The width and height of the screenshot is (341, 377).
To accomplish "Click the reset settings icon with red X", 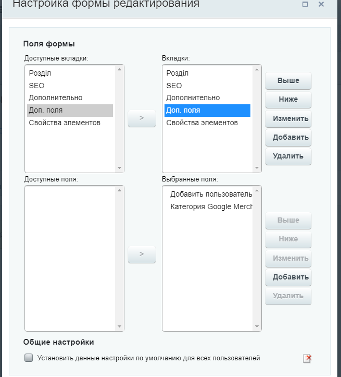I will coord(307,358).
